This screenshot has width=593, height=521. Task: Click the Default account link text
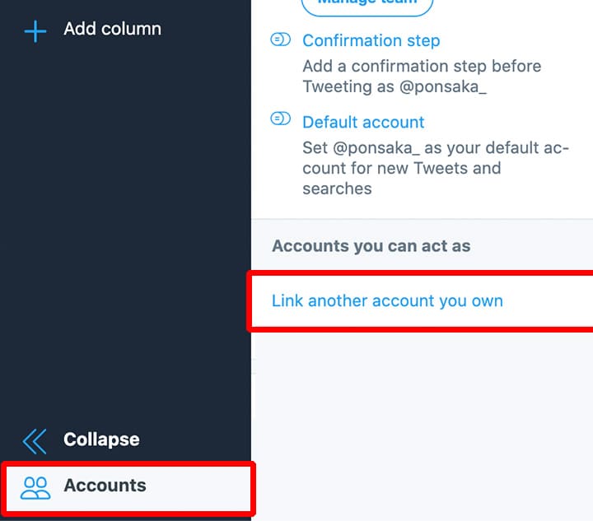363,122
